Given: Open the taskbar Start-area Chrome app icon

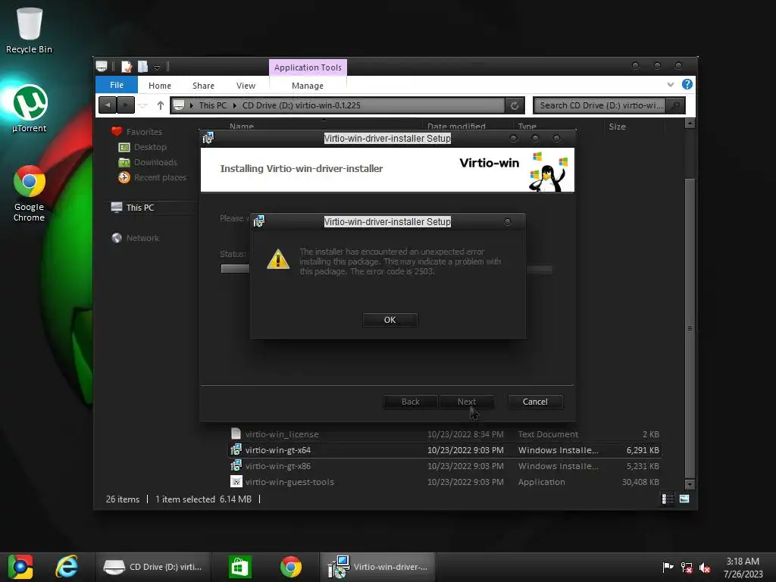Looking at the screenshot, I should (20, 567).
